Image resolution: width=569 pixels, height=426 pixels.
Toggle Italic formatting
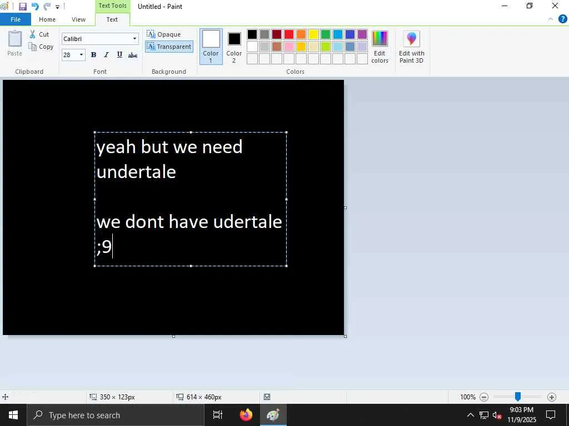(106, 55)
